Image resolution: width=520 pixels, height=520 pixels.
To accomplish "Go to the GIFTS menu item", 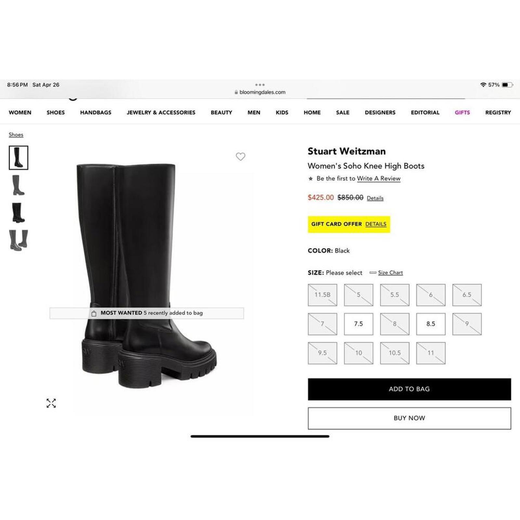I will pos(462,112).
